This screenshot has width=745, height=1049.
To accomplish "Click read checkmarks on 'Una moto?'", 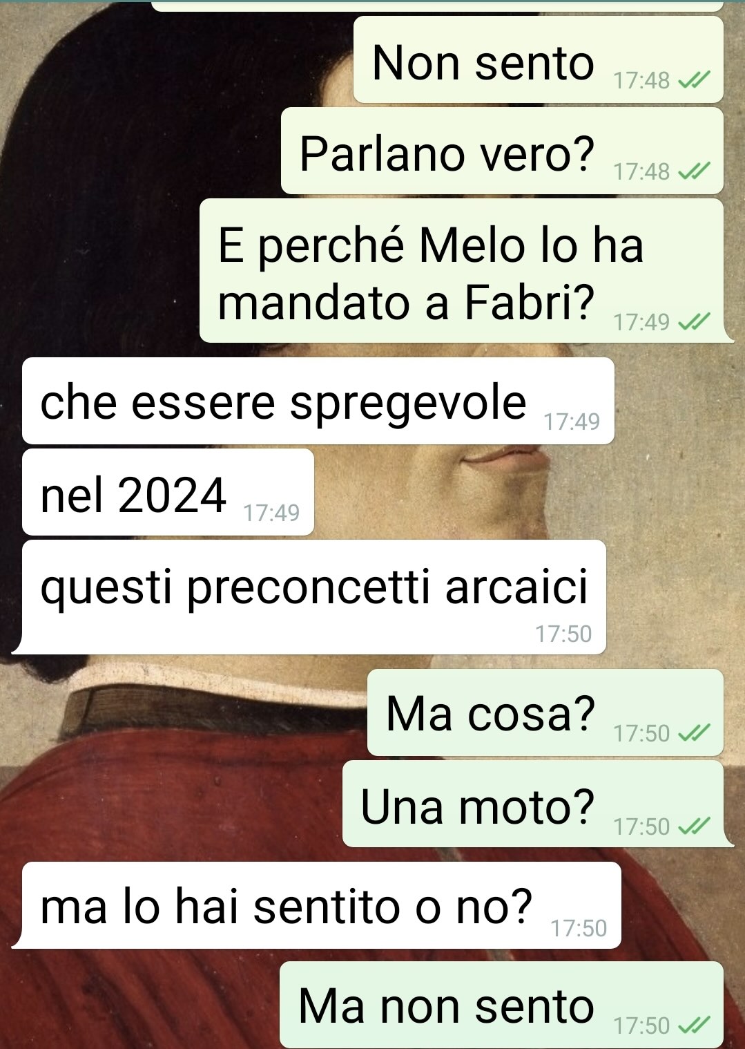I will 694,826.
